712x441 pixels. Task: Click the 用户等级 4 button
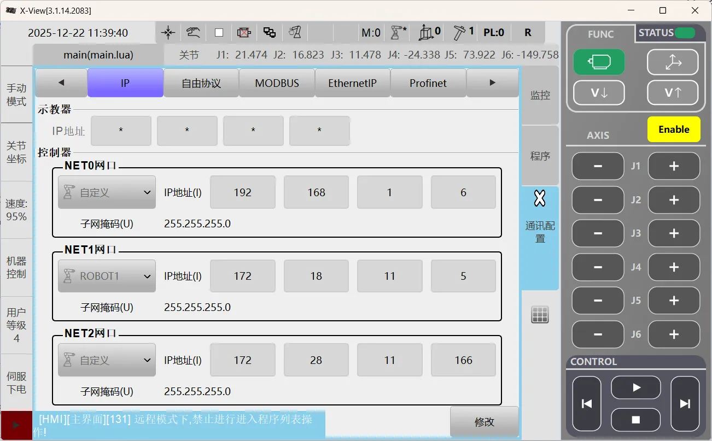coord(16,325)
